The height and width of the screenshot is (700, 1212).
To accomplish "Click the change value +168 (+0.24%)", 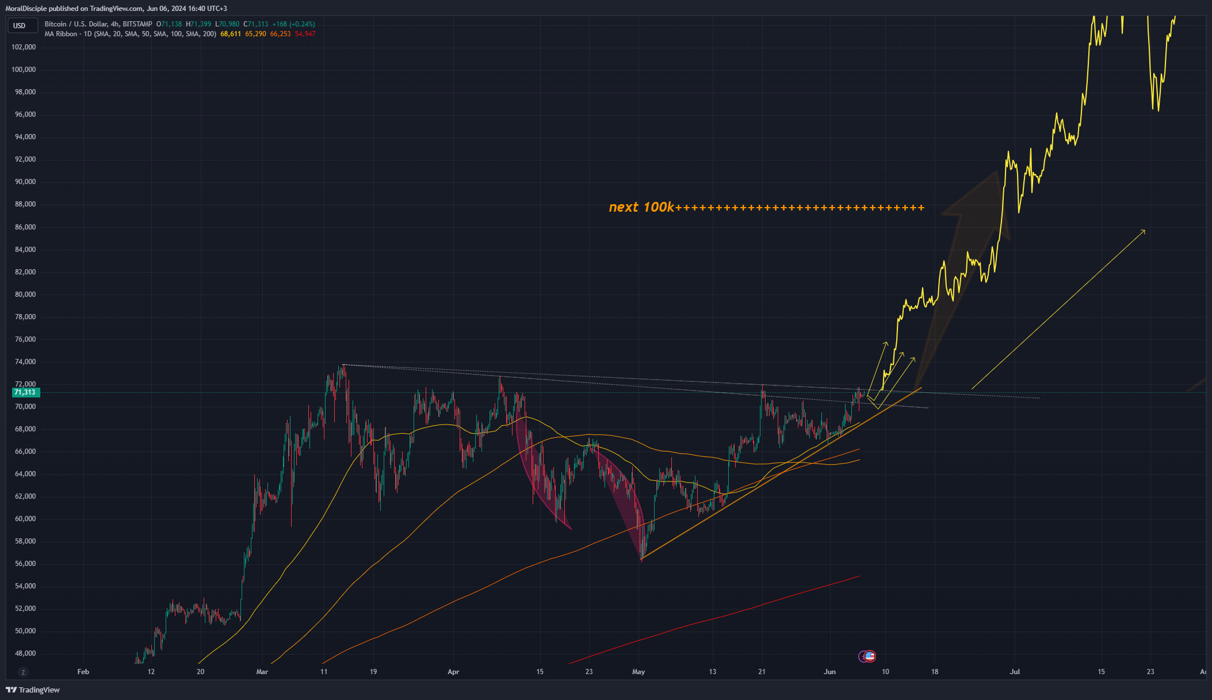I will tap(293, 24).
